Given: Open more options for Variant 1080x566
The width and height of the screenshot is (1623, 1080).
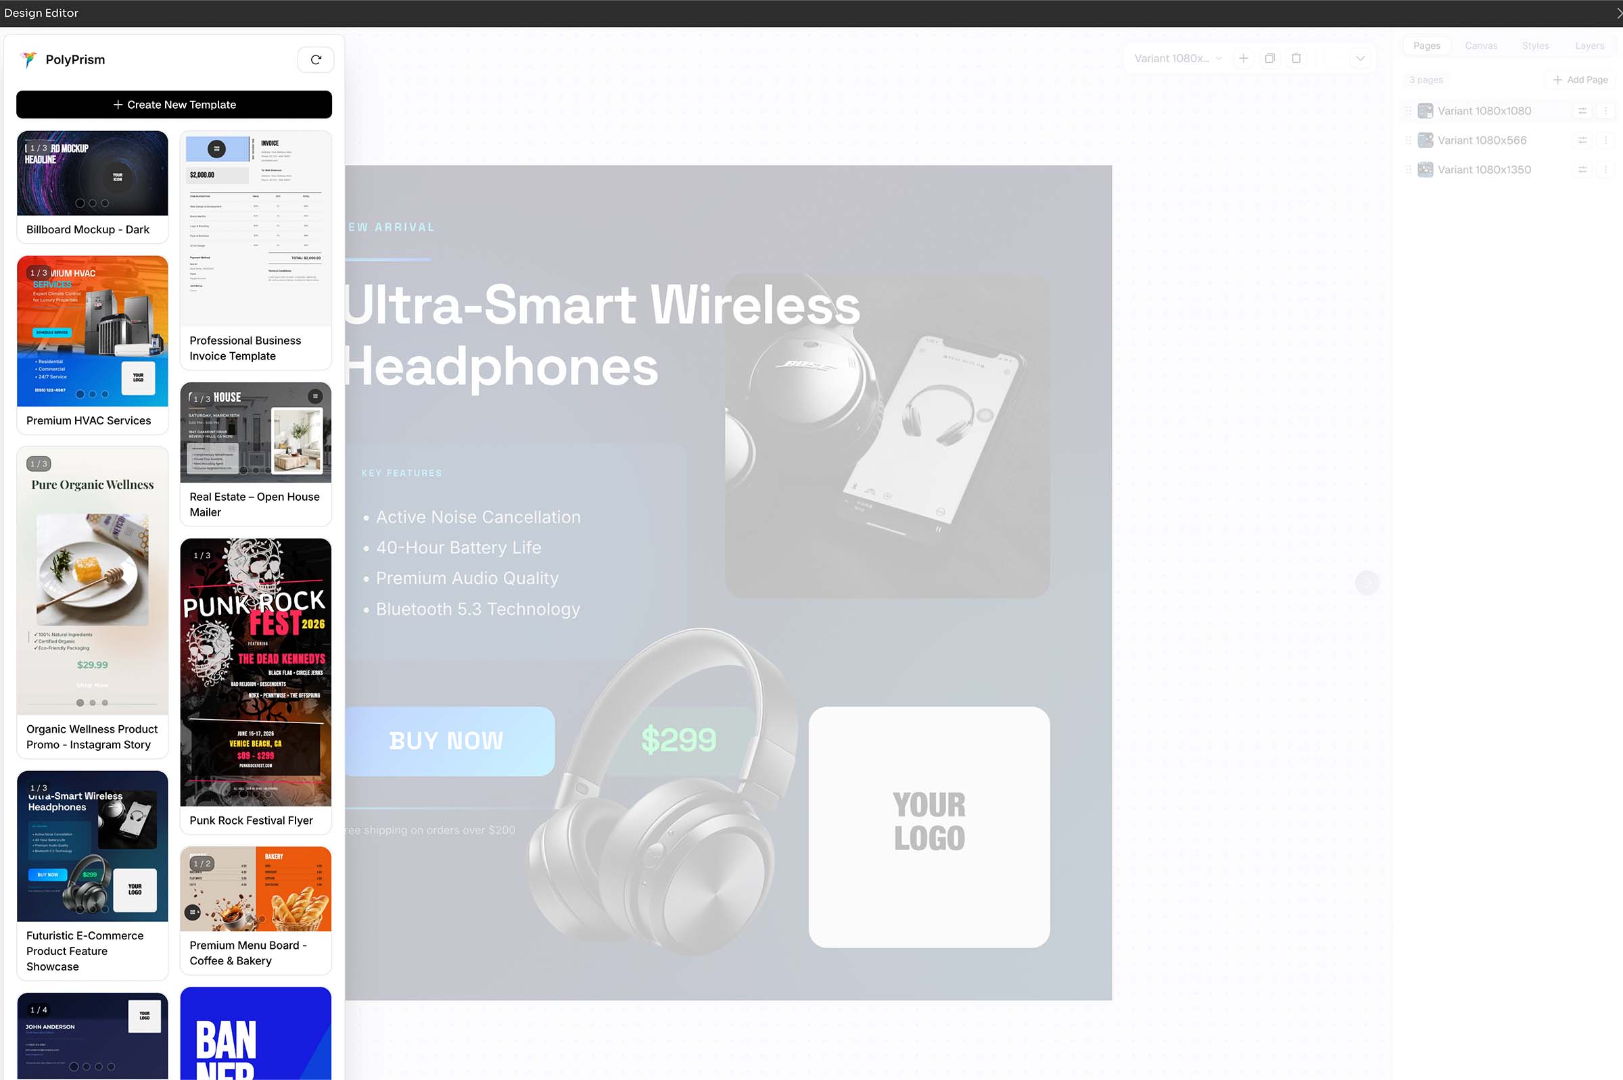Looking at the screenshot, I should 1605,141.
